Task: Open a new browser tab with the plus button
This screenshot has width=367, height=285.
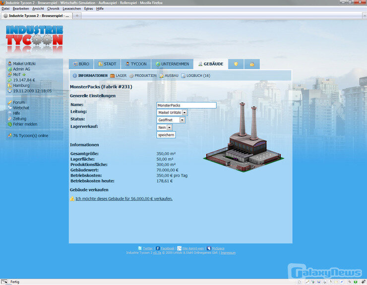Action: point(77,16)
